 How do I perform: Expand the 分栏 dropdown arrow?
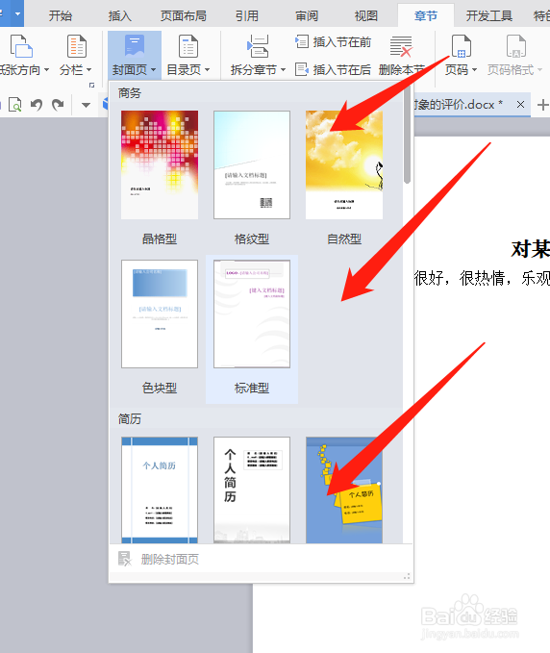(x=89, y=70)
